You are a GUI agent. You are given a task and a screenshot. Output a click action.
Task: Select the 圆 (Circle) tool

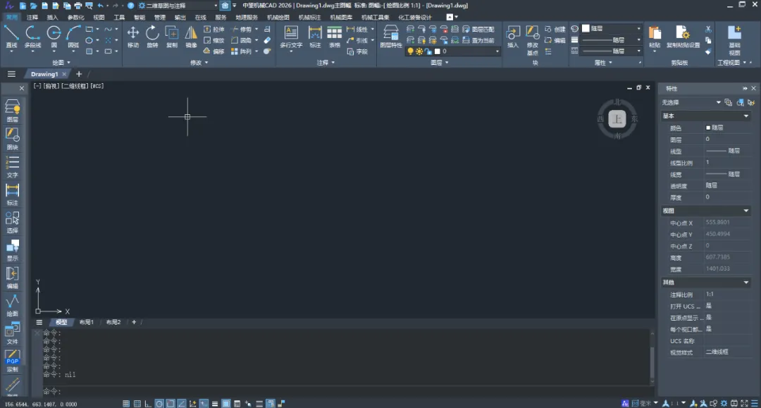[x=54, y=37]
